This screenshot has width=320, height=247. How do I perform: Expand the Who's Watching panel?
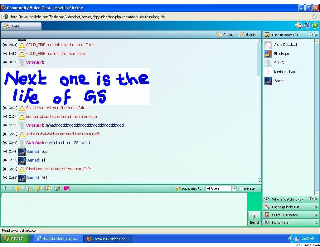(x=316, y=199)
